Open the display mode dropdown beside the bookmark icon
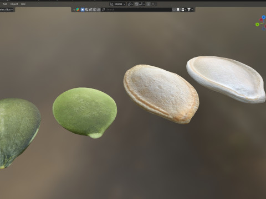The width and height of the screenshot is (266, 199). click(183, 9)
